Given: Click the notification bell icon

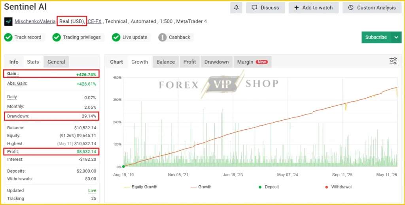Looking at the screenshot, I should [x=236, y=8].
